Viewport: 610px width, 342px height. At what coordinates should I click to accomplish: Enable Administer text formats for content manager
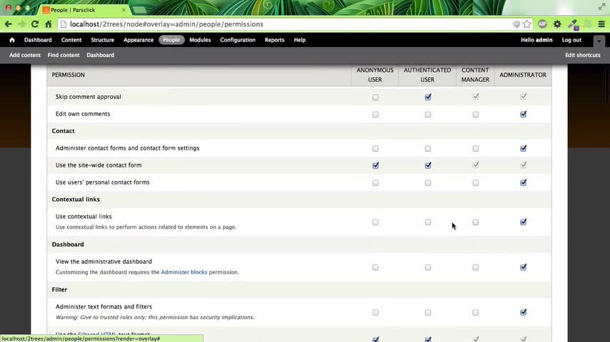tap(476, 313)
